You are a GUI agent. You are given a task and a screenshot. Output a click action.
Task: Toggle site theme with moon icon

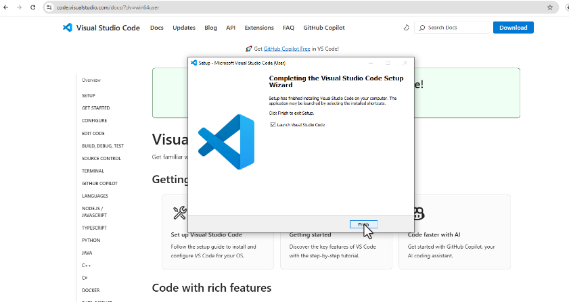point(407,28)
